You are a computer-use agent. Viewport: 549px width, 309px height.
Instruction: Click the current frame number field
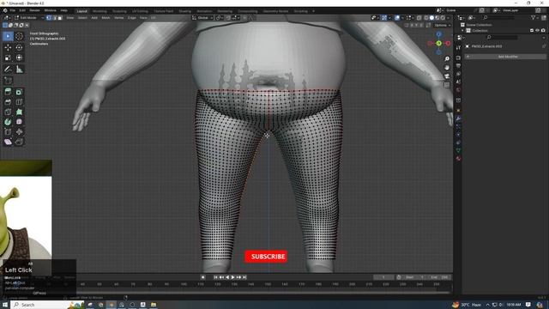383,277
